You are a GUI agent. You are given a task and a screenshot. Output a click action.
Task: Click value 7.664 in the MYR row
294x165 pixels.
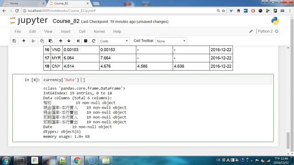[105, 58]
